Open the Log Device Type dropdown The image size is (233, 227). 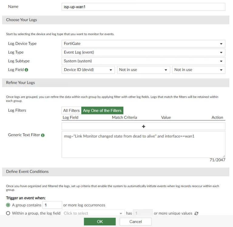pyautogui.click(x=144, y=44)
